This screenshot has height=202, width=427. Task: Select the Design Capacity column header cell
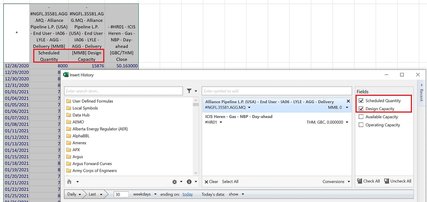(87, 33)
